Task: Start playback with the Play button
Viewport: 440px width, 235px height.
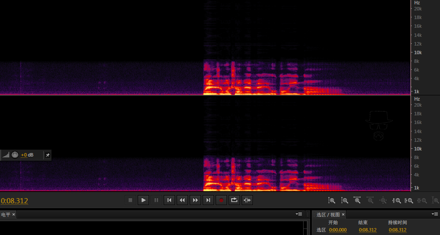Action: point(143,200)
